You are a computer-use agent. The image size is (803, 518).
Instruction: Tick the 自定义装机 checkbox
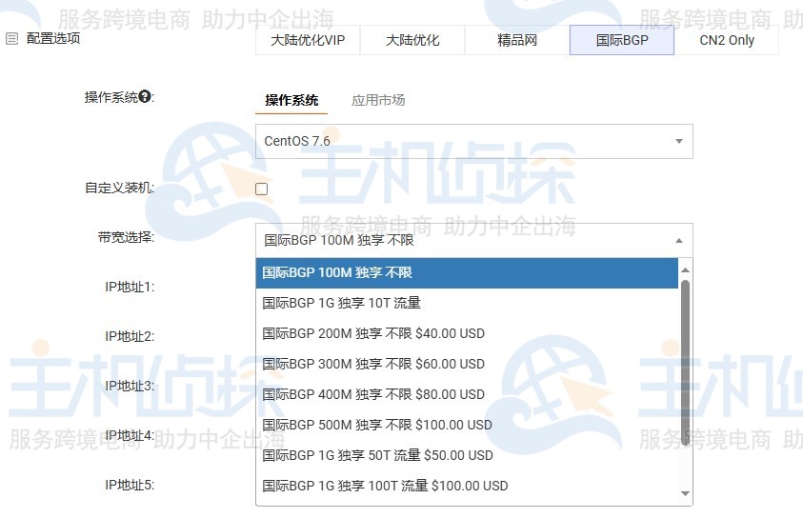(262, 189)
